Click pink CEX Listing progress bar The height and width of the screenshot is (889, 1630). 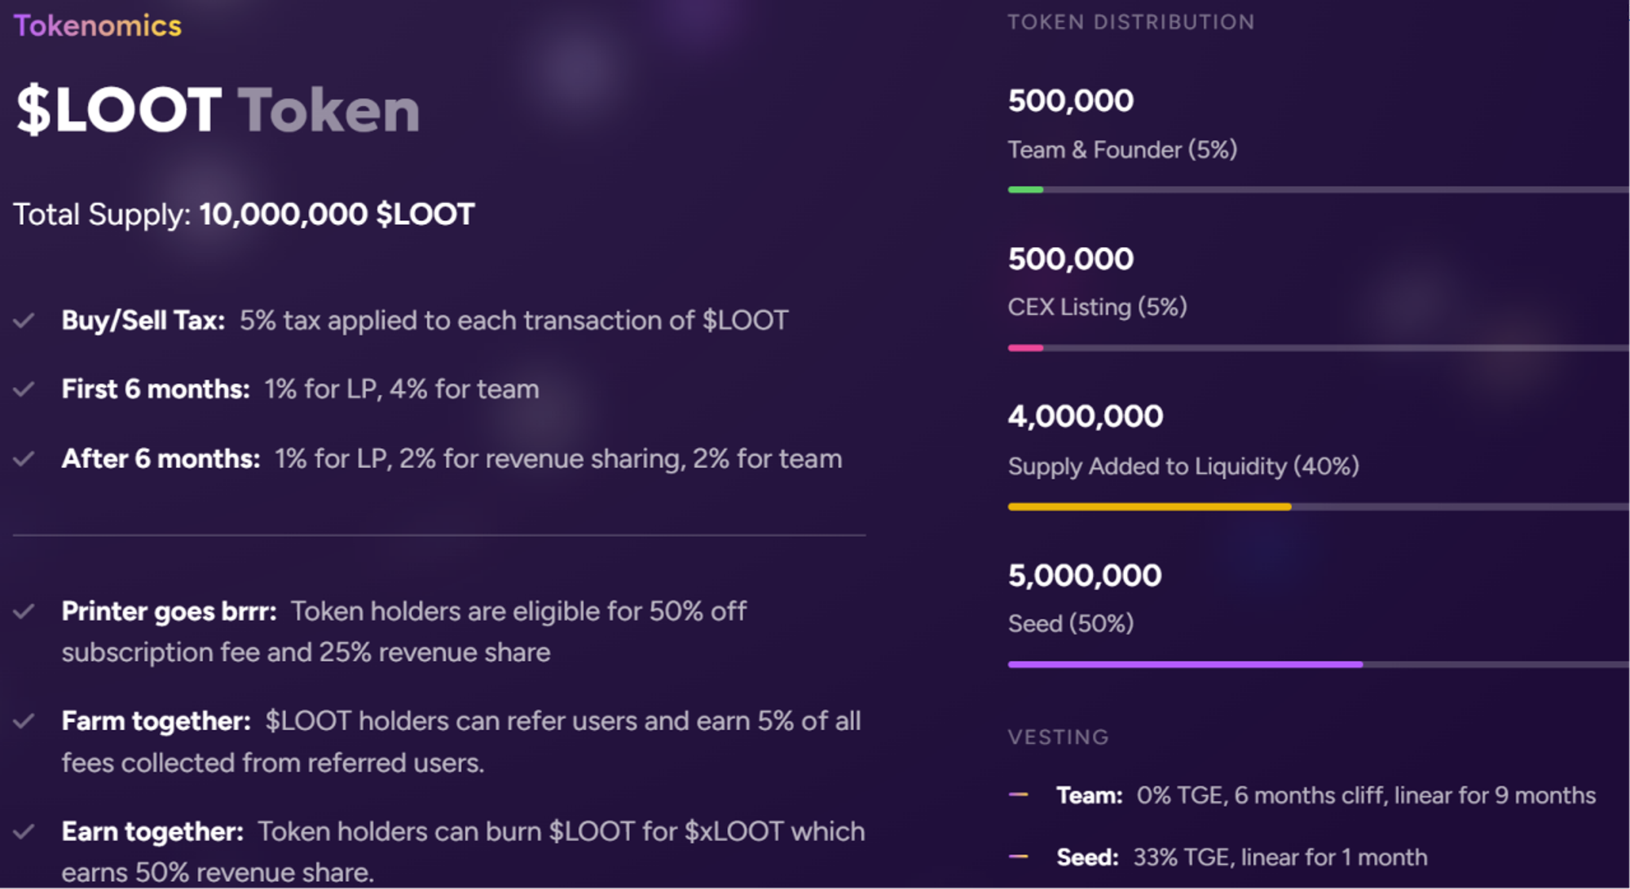point(1025,348)
